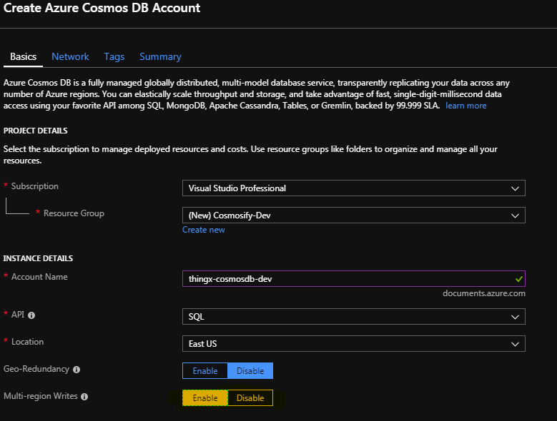Viewport: 557px width, 421px height.
Task: Click the API info icon
Action: point(31,315)
